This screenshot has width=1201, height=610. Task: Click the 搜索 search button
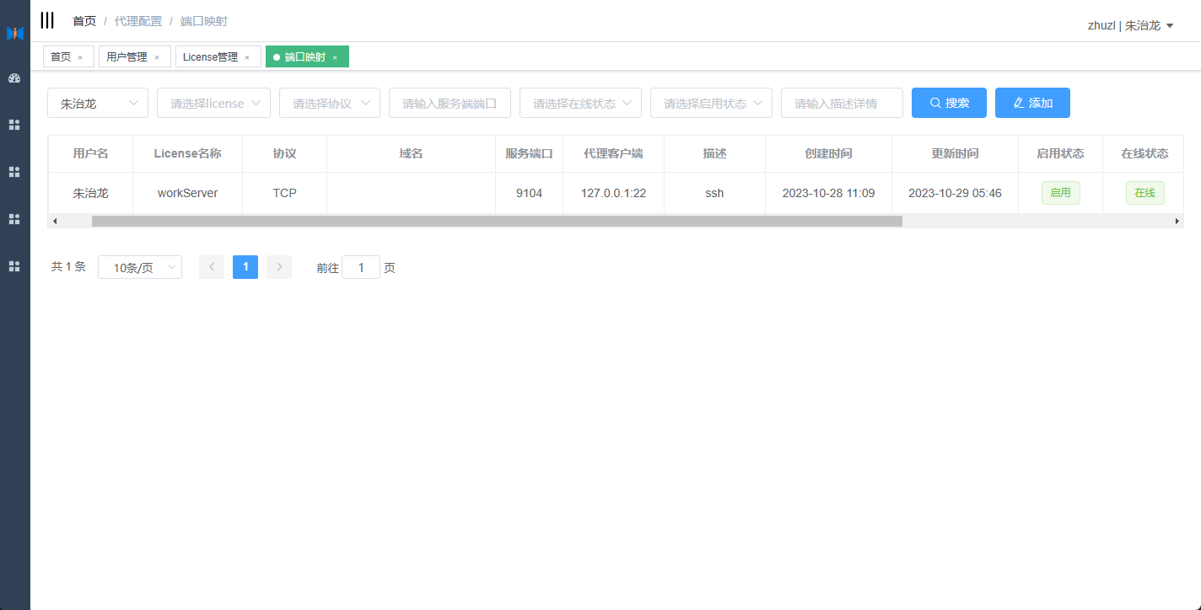(949, 103)
